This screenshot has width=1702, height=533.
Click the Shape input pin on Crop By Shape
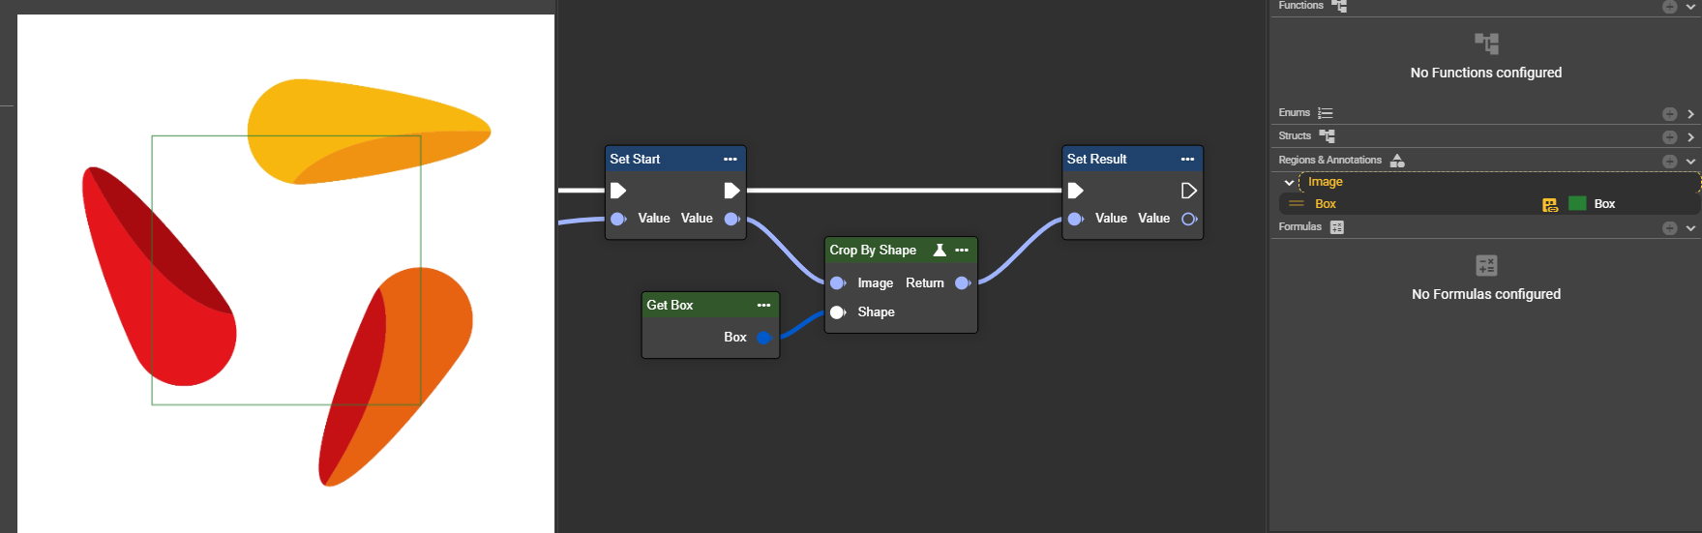click(838, 312)
